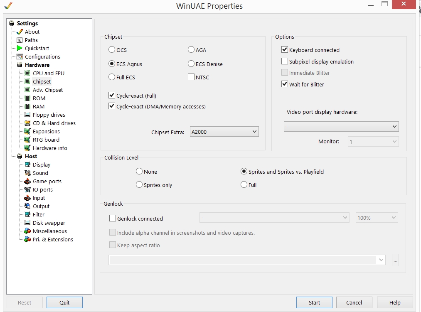Enable Subpixel display emulation
Image resolution: width=421 pixels, height=312 pixels.
pyautogui.click(x=285, y=61)
